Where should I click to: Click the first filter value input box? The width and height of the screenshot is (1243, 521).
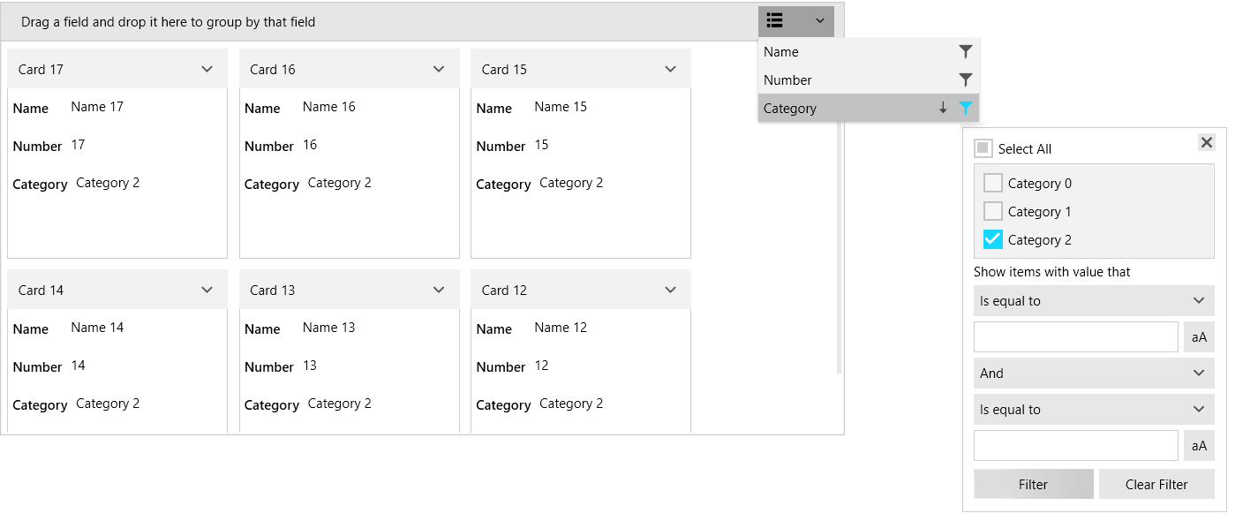(x=1075, y=336)
